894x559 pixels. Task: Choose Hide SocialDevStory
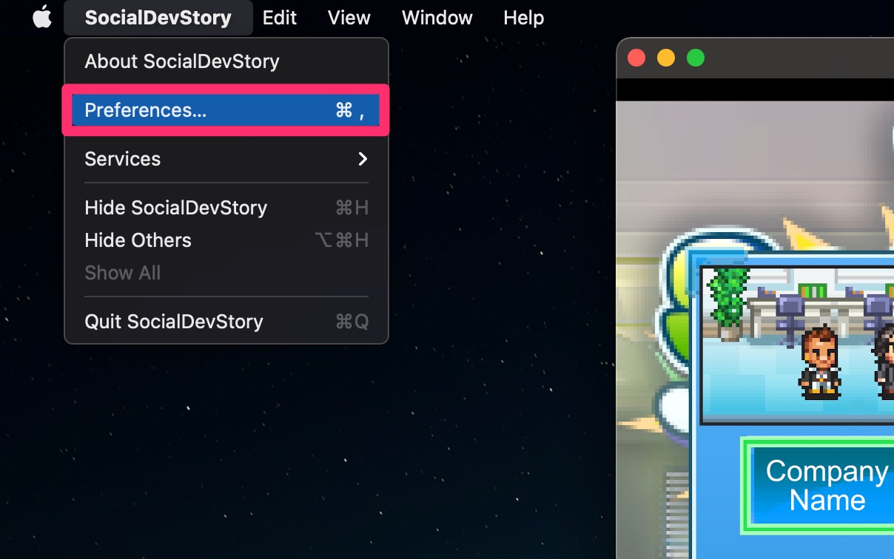point(226,208)
